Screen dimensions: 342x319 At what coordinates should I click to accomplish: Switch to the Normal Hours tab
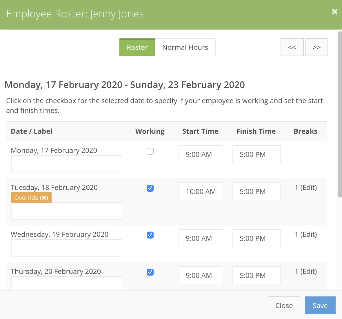(185, 47)
